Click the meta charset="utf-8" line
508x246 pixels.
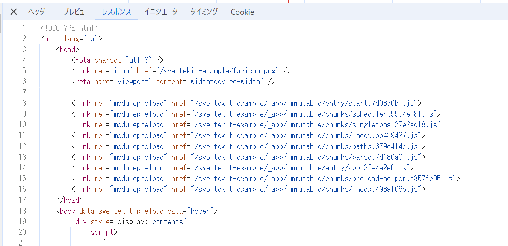(x=118, y=60)
